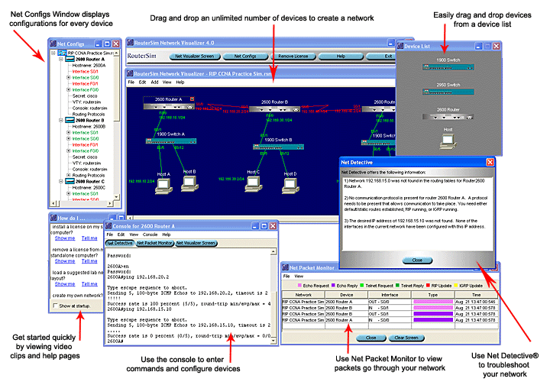
Task: Close the Net Detective dialog with the Close button
Action: click(417, 260)
